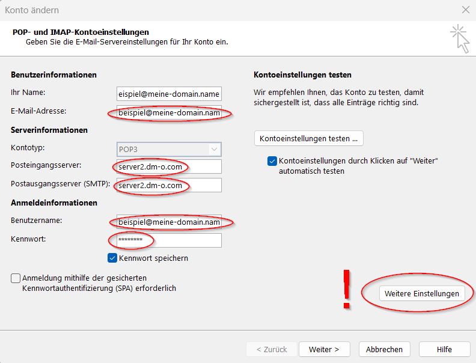The height and width of the screenshot is (363, 476).
Task: Click the Zurück button
Action: 272,349
